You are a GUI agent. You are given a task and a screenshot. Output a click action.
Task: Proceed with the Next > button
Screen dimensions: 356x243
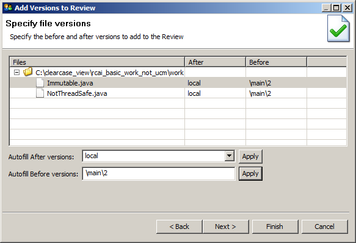pyautogui.click(x=226, y=227)
